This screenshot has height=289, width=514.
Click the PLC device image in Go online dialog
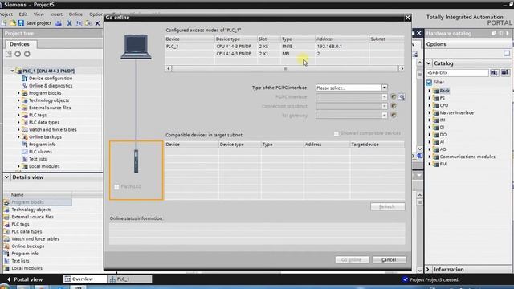pos(136,161)
